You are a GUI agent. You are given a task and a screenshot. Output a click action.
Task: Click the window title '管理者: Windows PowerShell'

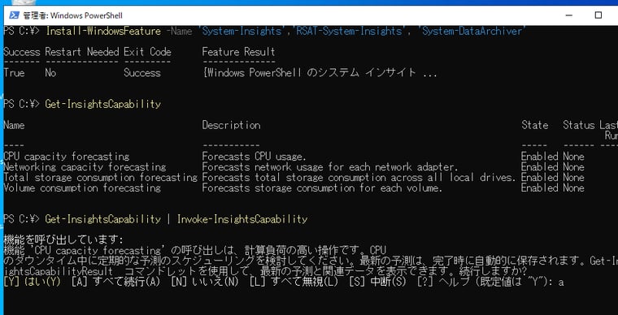(x=73, y=15)
